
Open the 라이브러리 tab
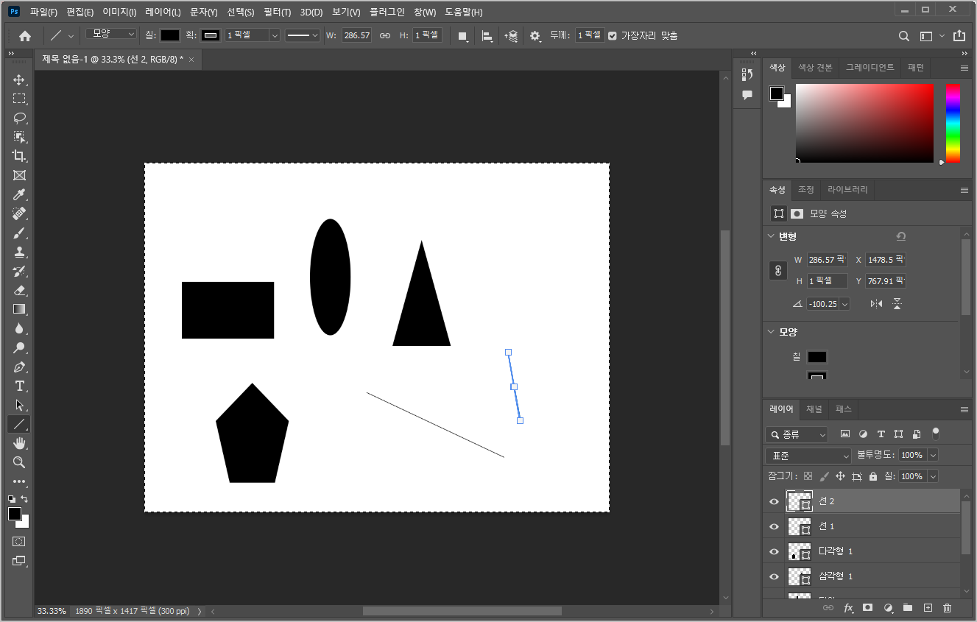click(847, 190)
